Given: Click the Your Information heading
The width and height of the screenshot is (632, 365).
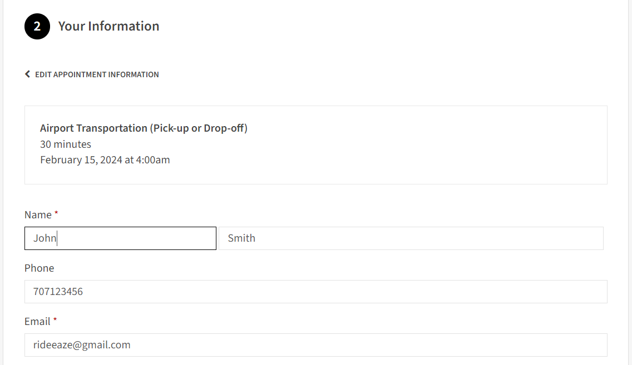Looking at the screenshot, I should pyautogui.click(x=108, y=26).
